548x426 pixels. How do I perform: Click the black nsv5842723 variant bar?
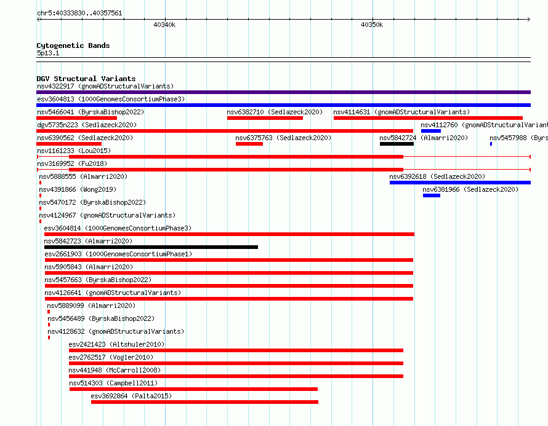pyautogui.click(x=151, y=247)
